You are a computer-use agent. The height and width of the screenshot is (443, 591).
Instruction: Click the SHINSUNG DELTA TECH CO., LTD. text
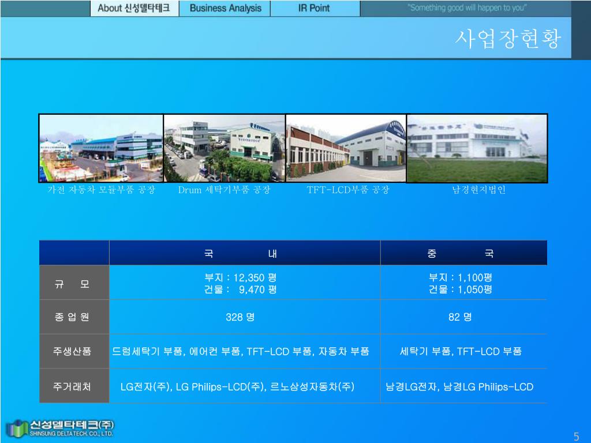(x=71, y=434)
